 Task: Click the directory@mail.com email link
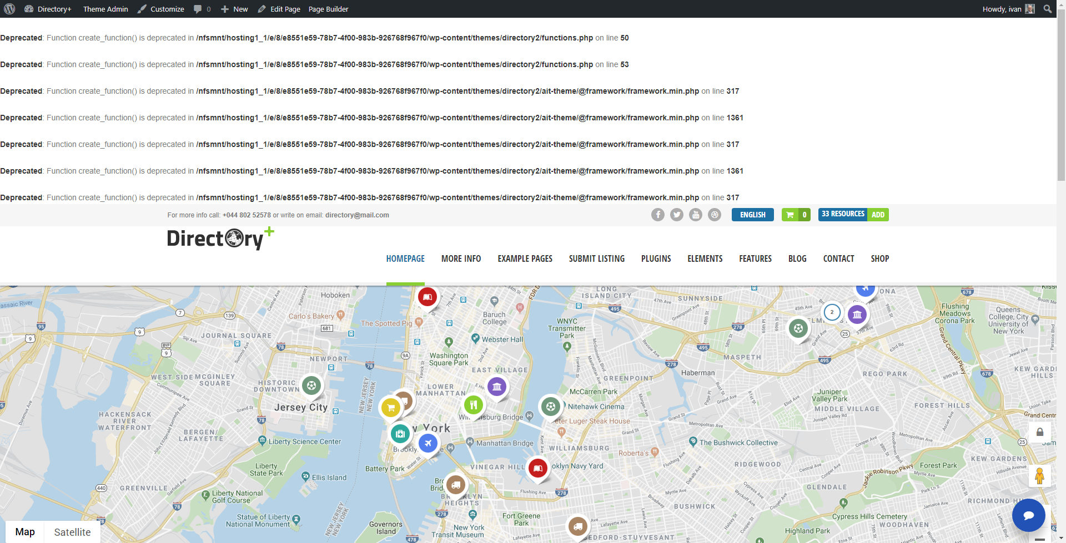pyautogui.click(x=357, y=215)
